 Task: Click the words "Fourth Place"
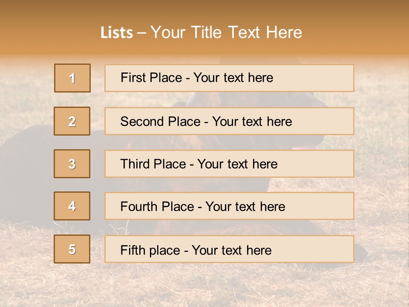point(157,207)
